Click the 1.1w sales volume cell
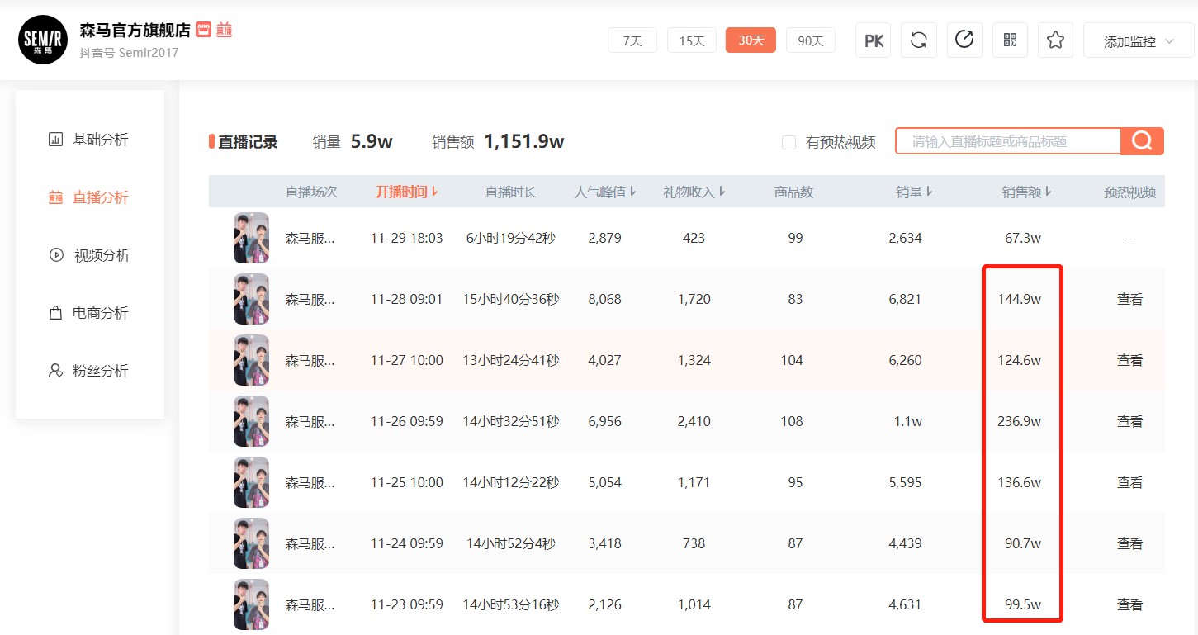The width and height of the screenshot is (1198, 635). tap(908, 421)
